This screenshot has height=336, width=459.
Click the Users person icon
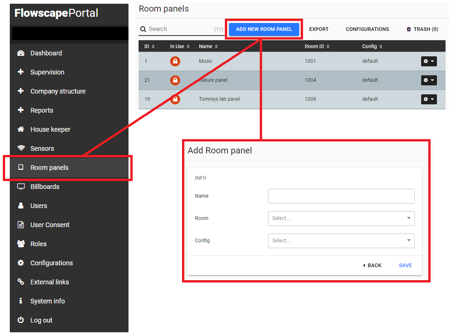(21, 206)
